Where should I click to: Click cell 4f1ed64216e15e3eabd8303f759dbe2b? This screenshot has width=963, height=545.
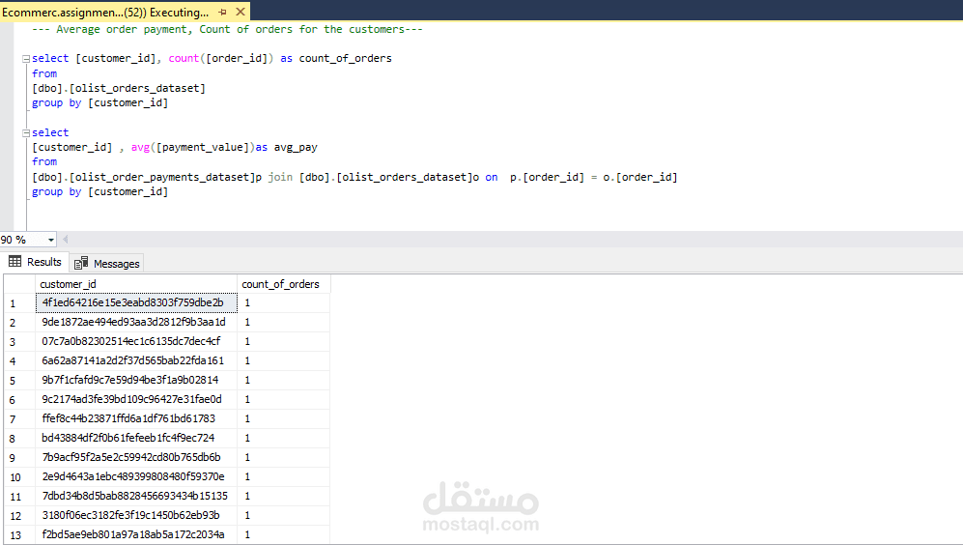[136, 302]
